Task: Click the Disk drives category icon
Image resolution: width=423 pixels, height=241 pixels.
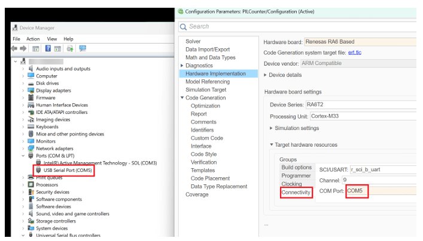Action: tap(31, 83)
